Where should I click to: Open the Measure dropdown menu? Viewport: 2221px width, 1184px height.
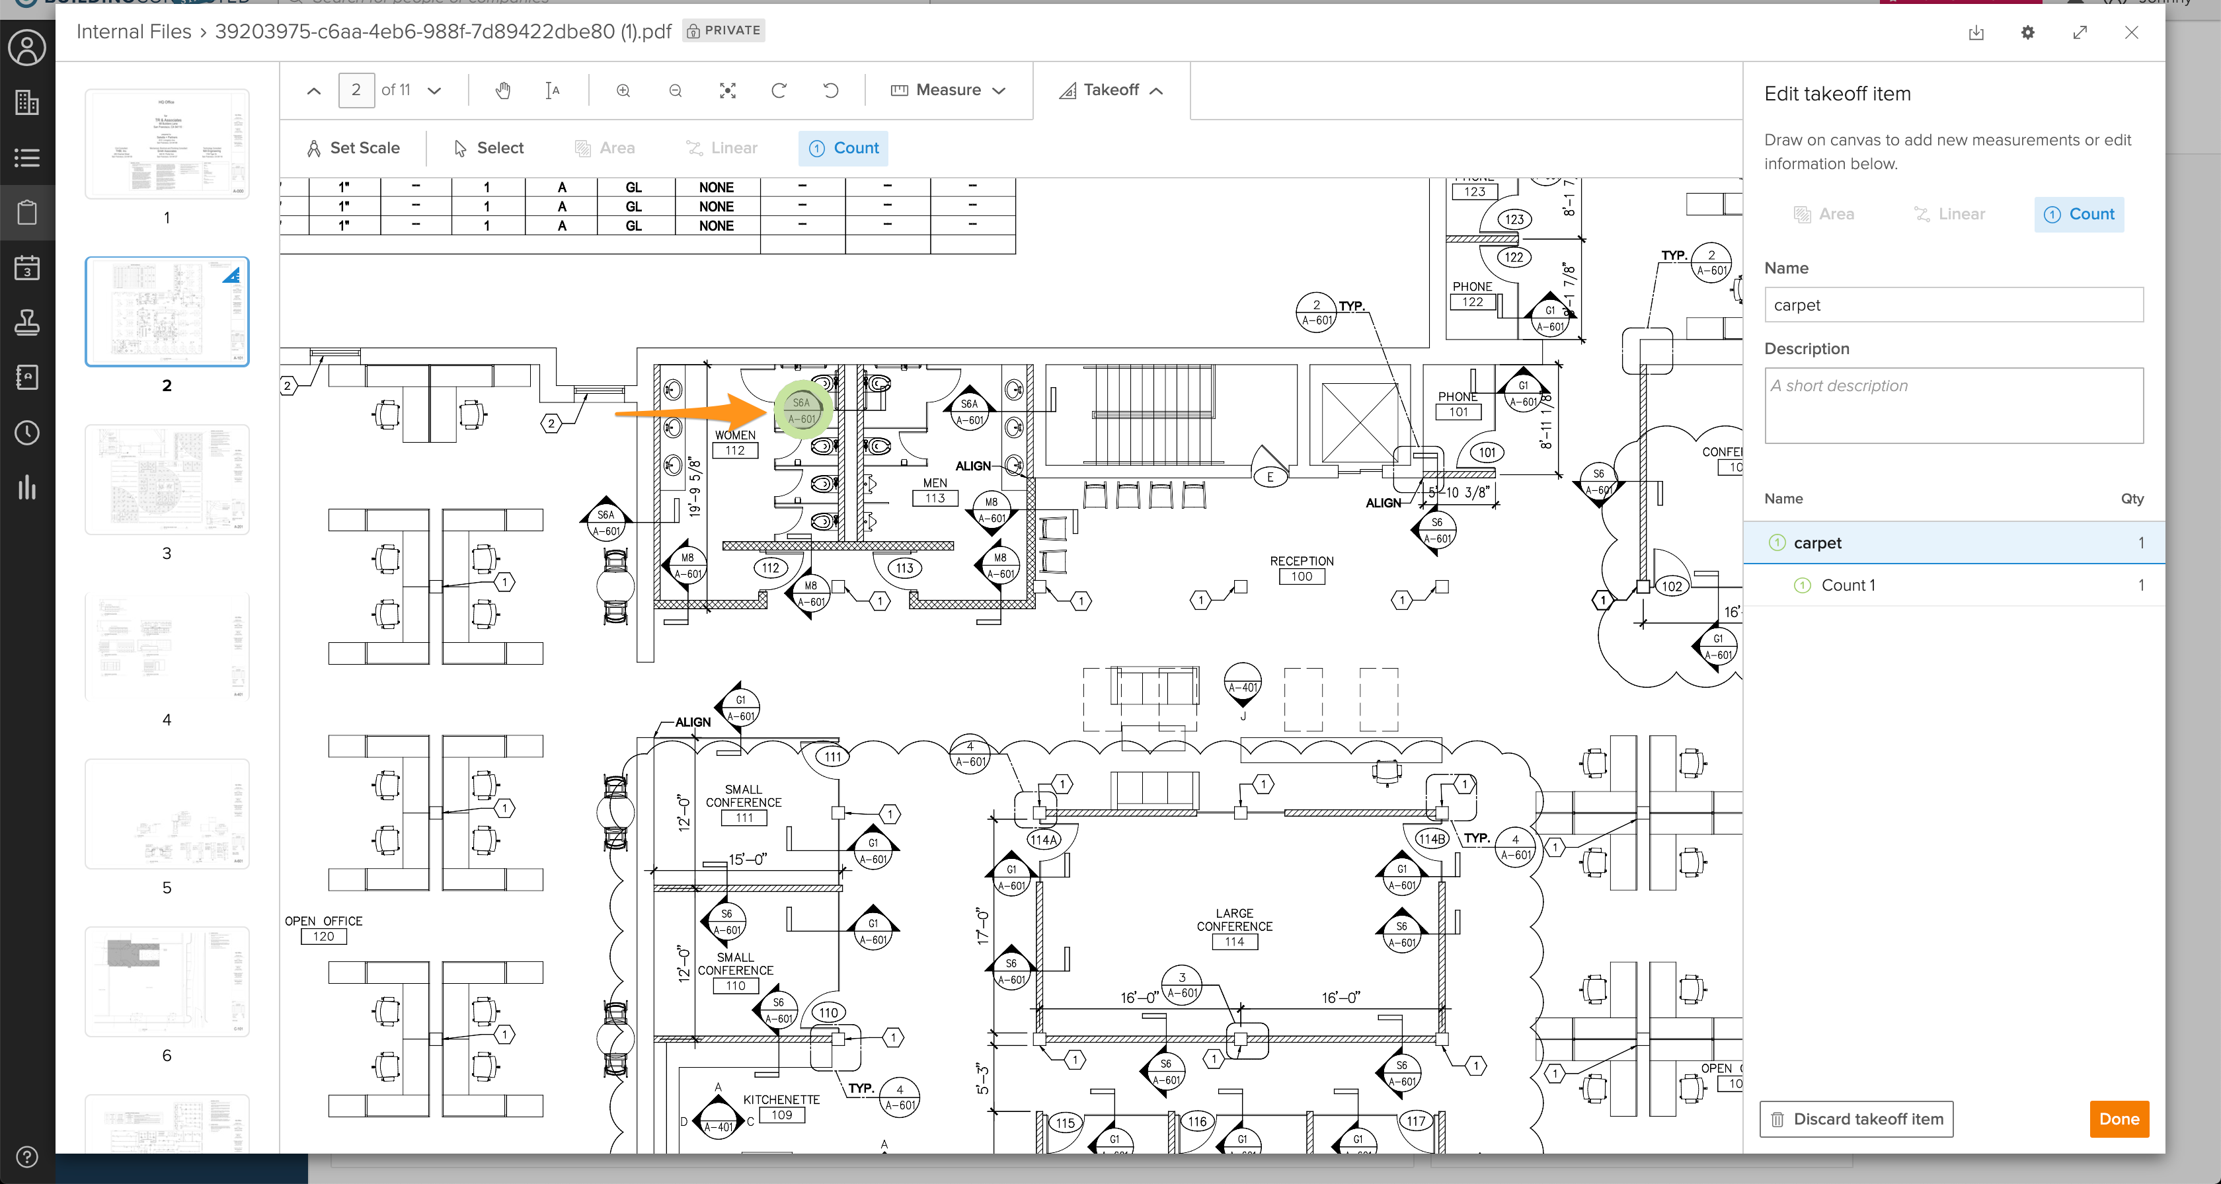(947, 91)
